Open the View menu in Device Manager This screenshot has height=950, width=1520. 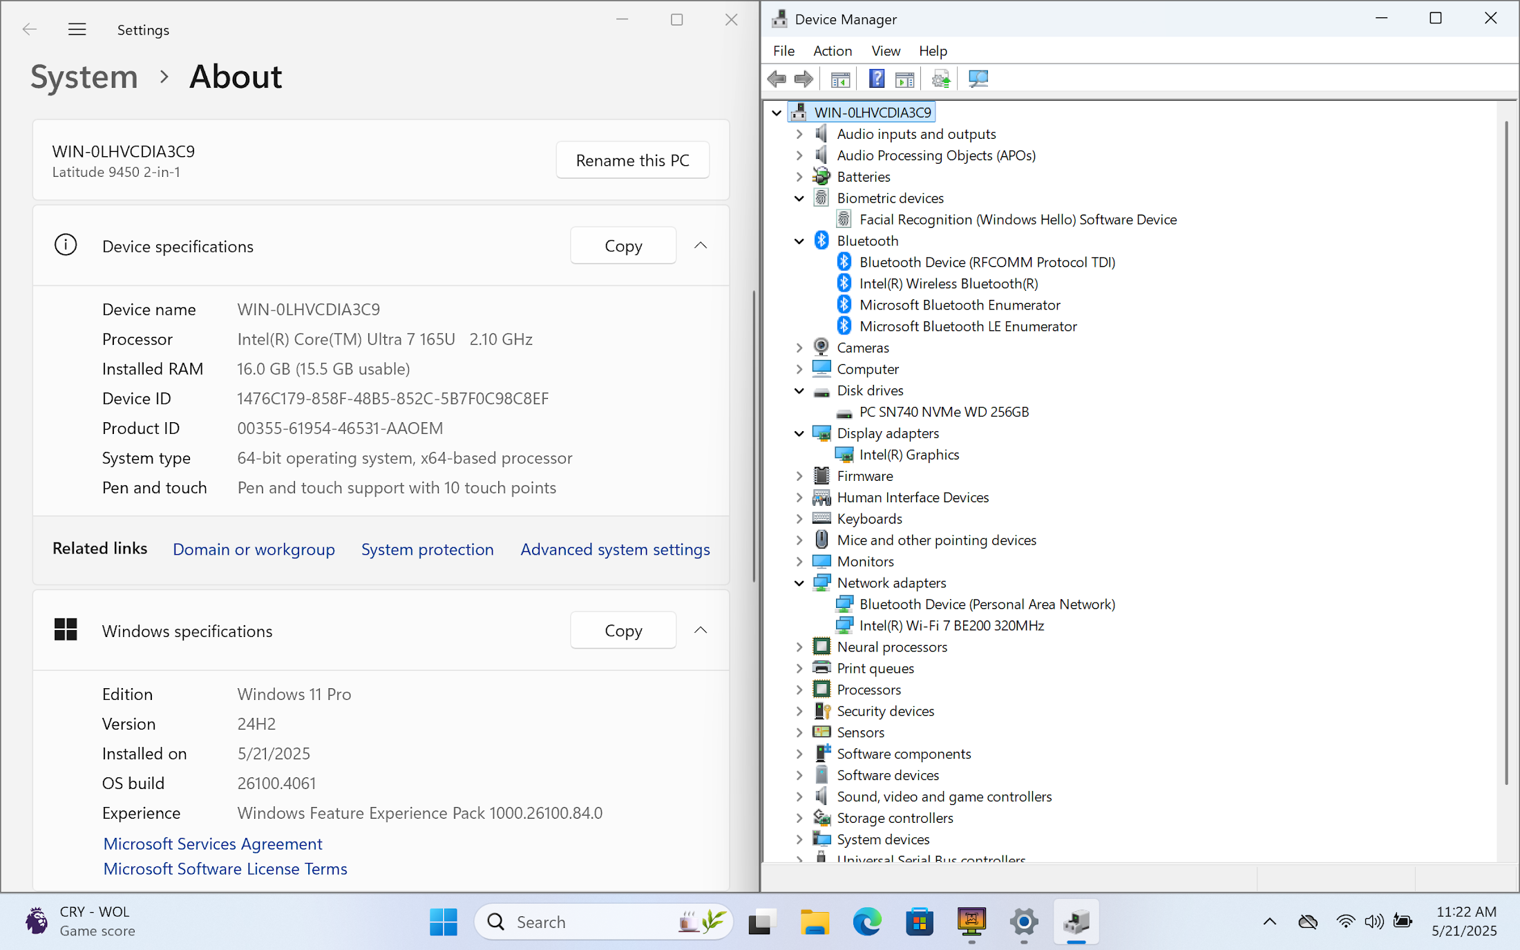coord(886,51)
